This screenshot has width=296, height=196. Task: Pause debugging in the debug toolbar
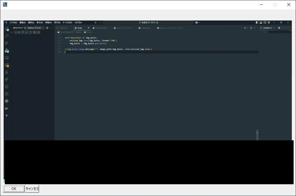[19, 32]
